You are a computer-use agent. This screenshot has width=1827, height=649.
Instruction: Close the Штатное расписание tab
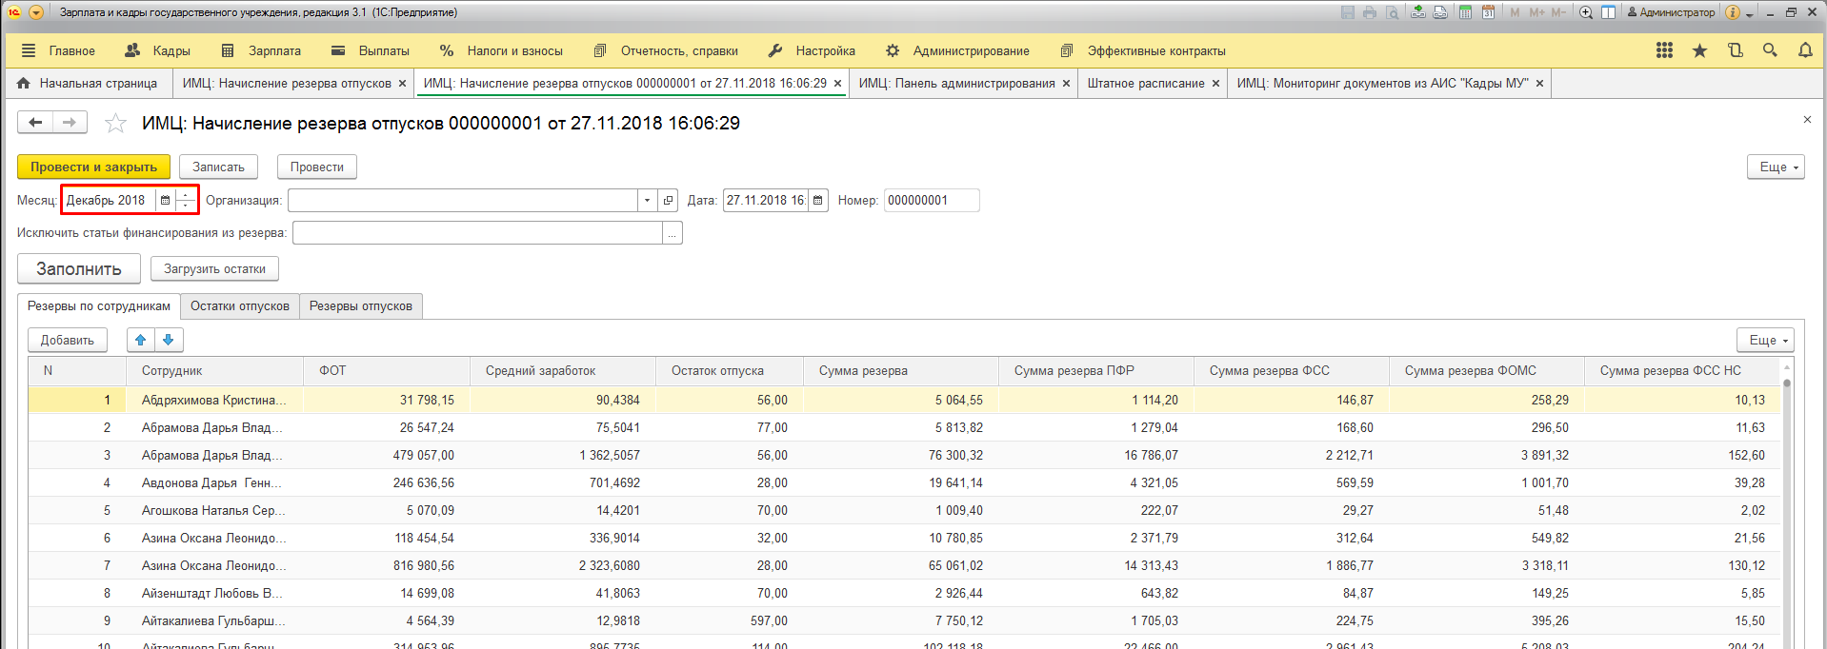[x=1215, y=84]
